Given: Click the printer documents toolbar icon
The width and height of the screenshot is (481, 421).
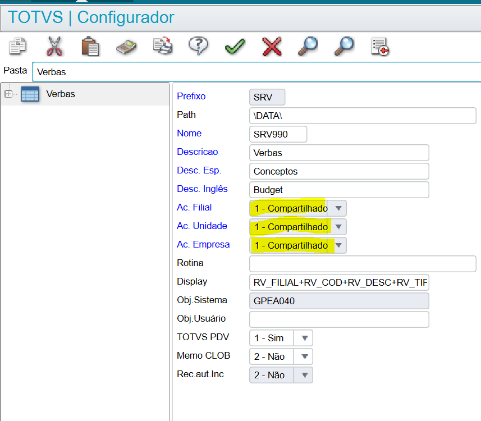Looking at the screenshot, I should [x=163, y=46].
